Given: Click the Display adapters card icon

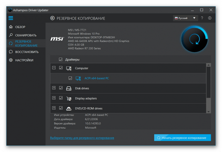Looking at the screenshot, I should (69, 98).
